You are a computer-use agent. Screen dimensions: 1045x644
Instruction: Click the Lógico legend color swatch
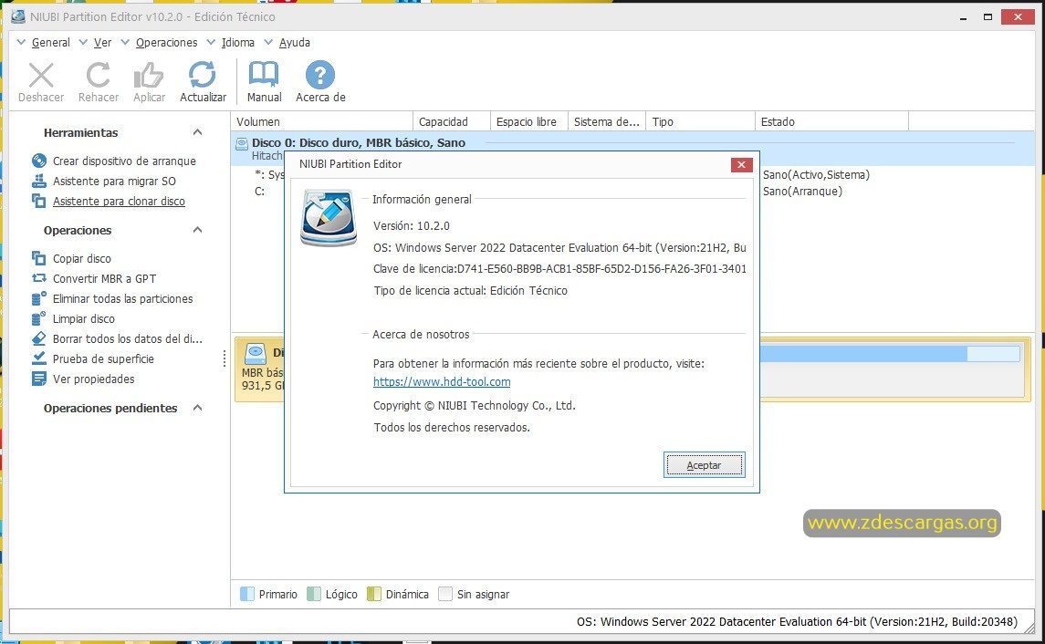click(313, 594)
